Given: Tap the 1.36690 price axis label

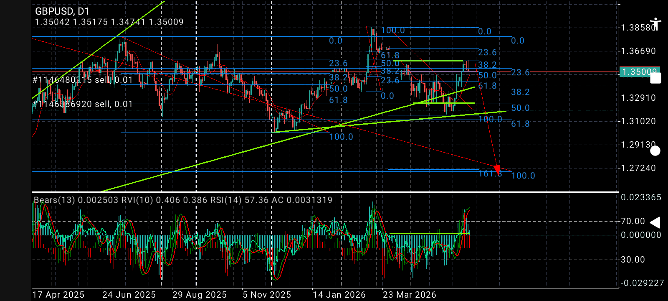Looking at the screenshot, I should pos(638,51).
